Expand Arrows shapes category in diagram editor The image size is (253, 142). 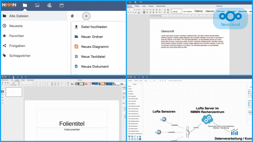click(x=135, y=89)
